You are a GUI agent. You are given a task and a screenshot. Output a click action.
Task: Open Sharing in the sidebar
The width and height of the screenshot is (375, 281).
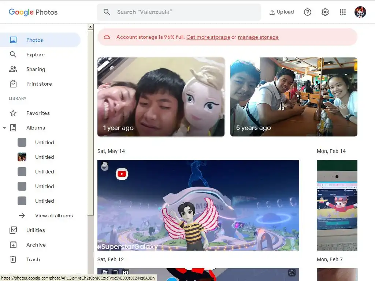coord(40,69)
